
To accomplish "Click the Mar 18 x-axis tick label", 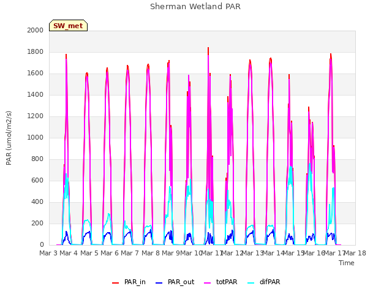I will [x=355, y=253].
